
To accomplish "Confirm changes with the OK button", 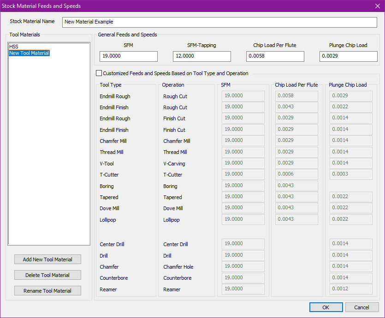I will pos(326,307).
